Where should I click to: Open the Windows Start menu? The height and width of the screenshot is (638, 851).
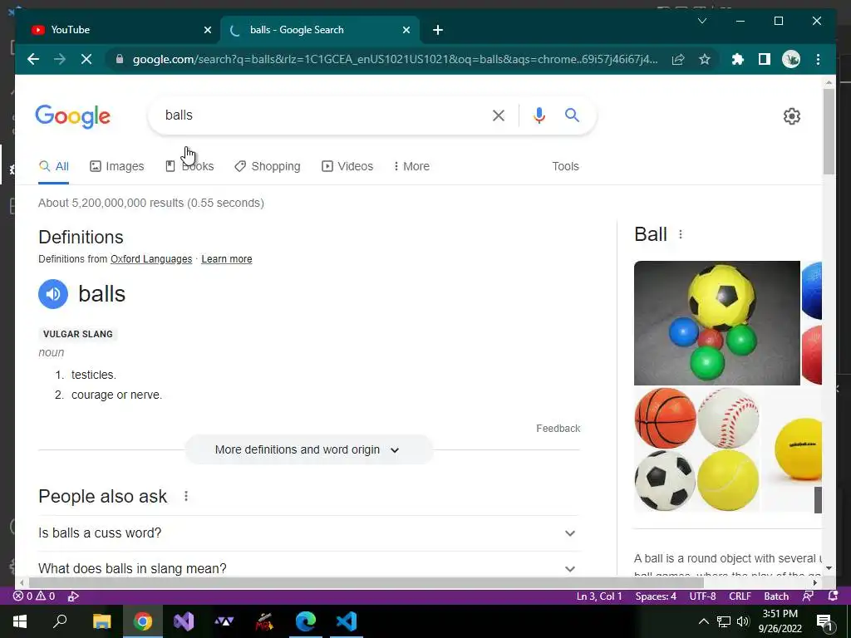(x=20, y=621)
